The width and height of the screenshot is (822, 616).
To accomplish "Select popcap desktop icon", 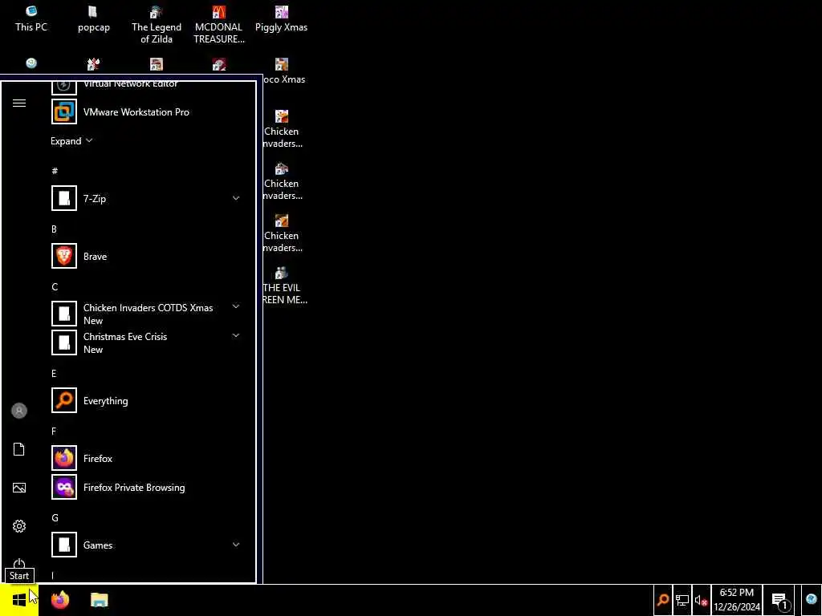I will tap(94, 19).
